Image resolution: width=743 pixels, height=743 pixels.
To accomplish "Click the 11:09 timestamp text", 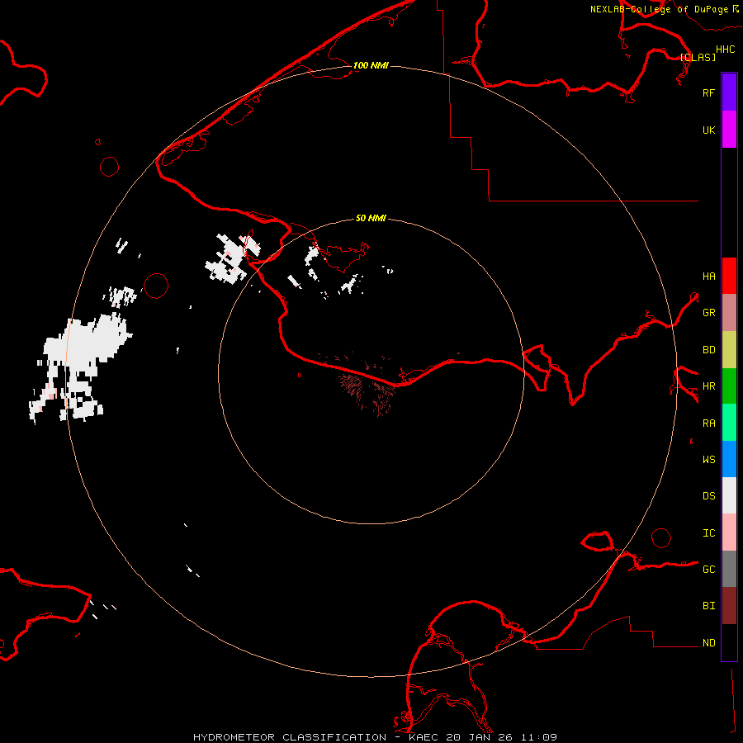I will pos(538,737).
